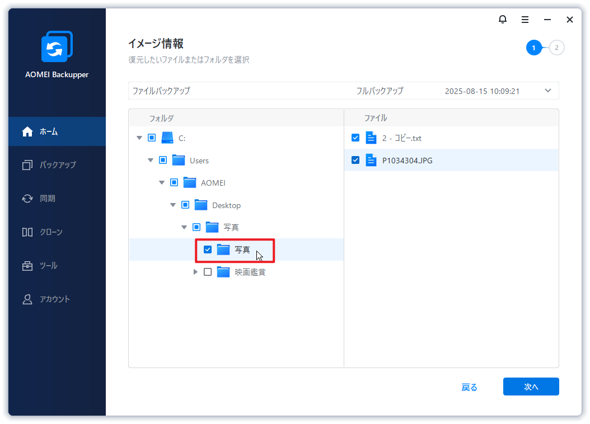
Task: Toggle the C: drive checkbox
Action: click(x=152, y=138)
